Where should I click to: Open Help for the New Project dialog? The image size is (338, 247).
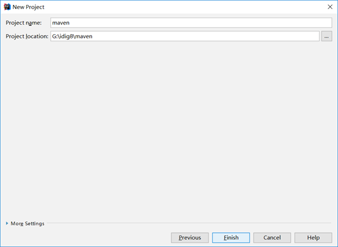click(x=313, y=237)
